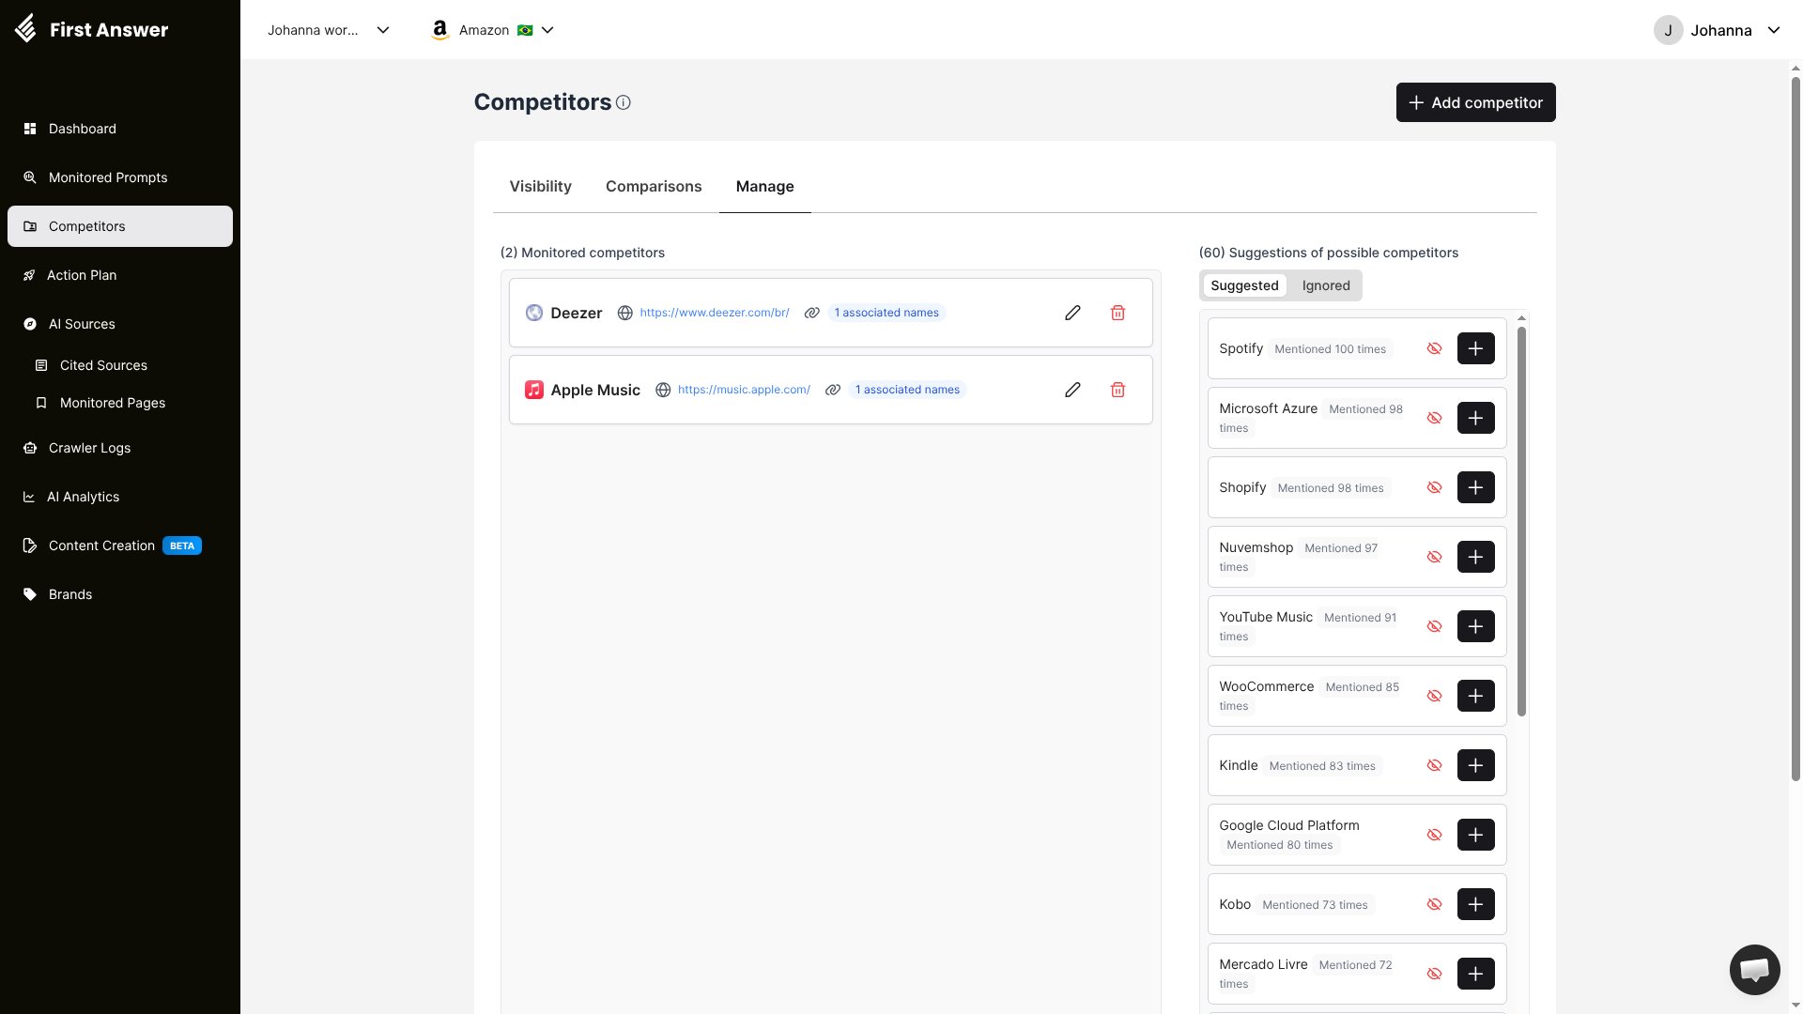Ignore the Google Cloud Platform suggestion
The image size is (1803, 1014).
pyautogui.click(x=1434, y=835)
